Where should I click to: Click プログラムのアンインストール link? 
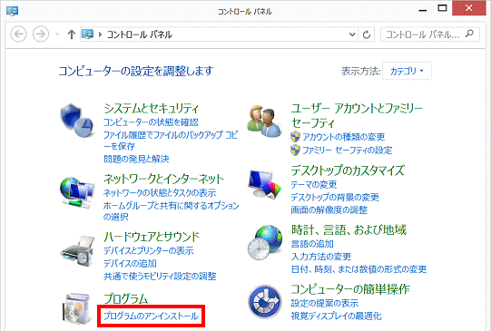[x=151, y=316]
